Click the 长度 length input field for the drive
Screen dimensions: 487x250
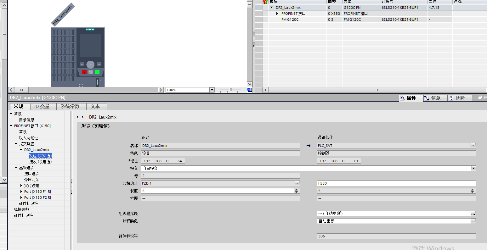[218, 191]
